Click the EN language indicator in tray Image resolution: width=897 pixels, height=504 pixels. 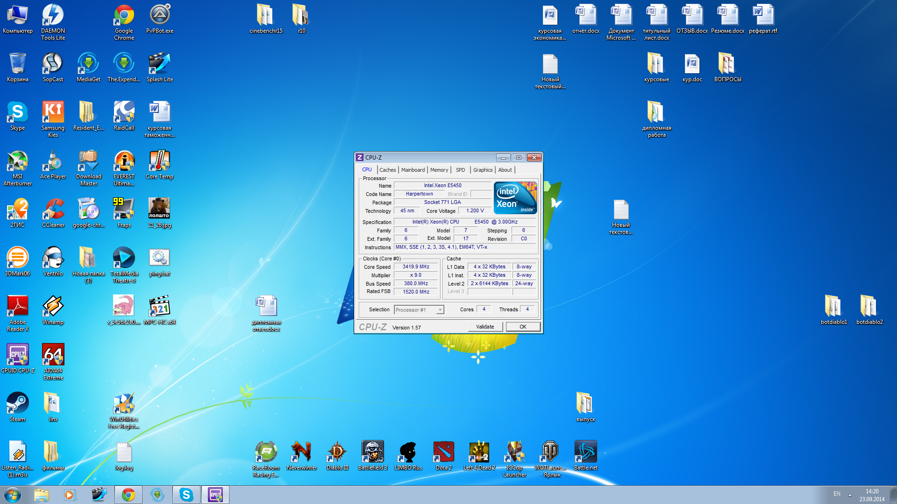coord(837,494)
